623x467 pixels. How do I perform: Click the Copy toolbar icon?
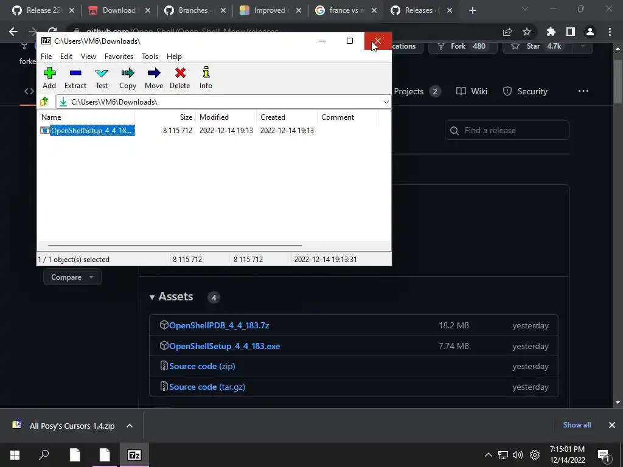(x=128, y=78)
